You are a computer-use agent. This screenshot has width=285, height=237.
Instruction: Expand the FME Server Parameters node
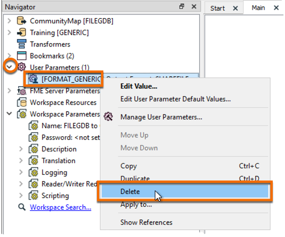click(9, 91)
